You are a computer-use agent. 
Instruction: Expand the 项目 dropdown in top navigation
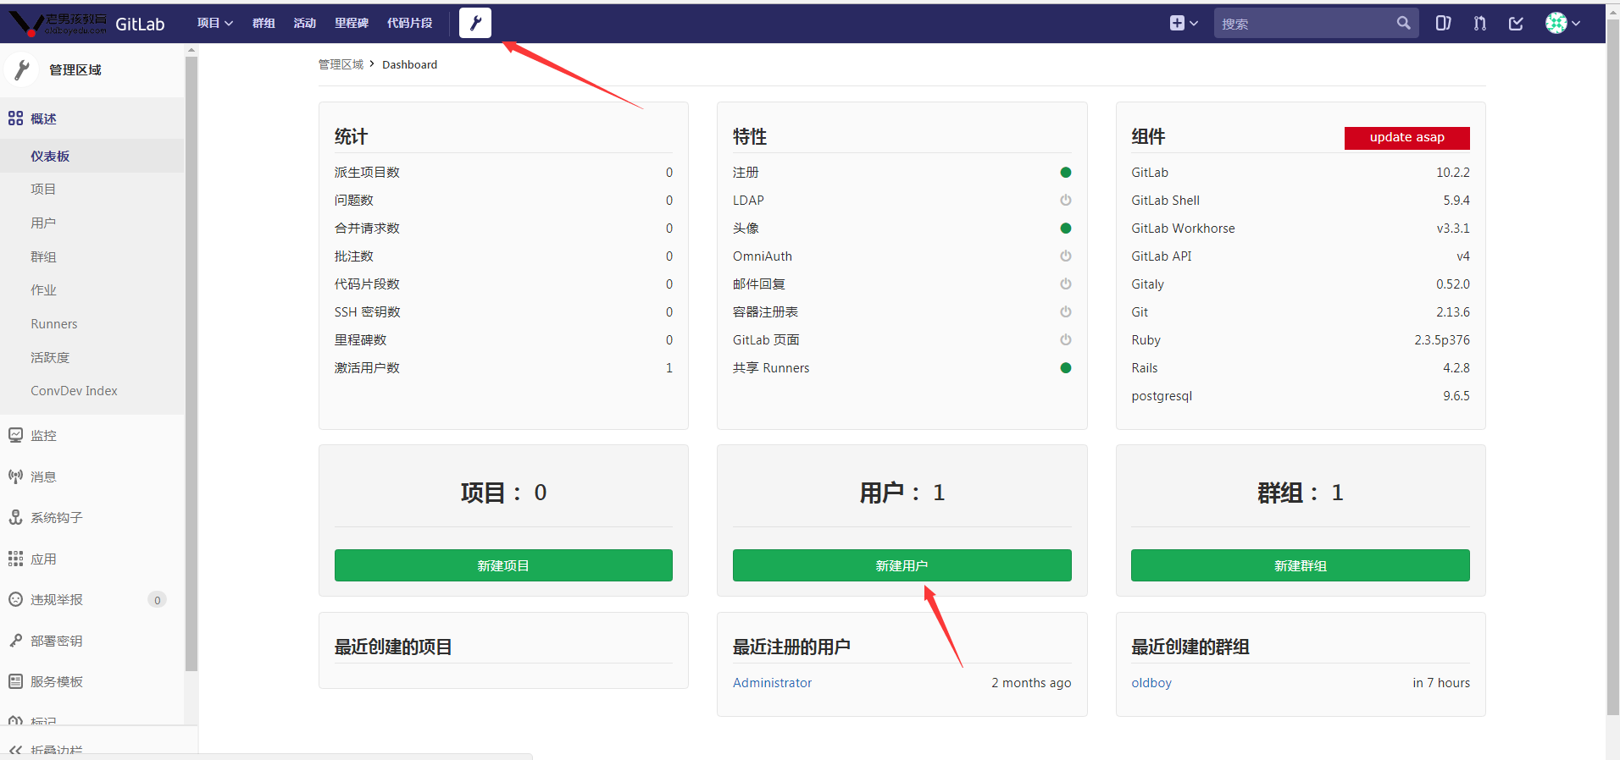[x=215, y=23]
